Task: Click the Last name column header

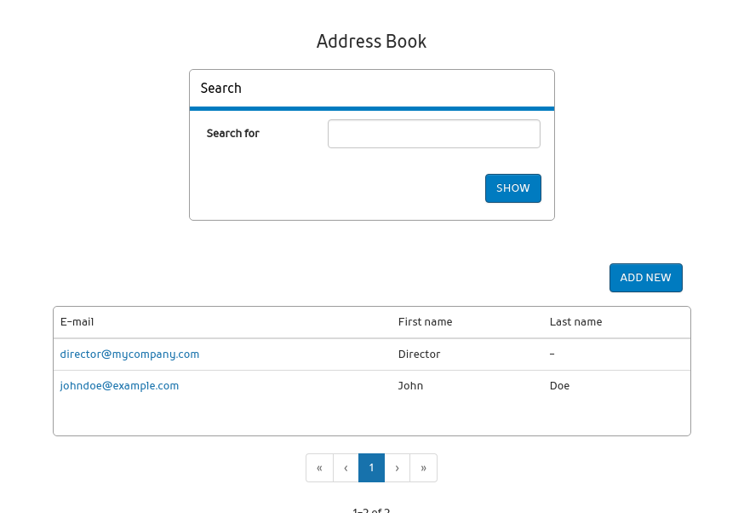Action: click(x=575, y=322)
